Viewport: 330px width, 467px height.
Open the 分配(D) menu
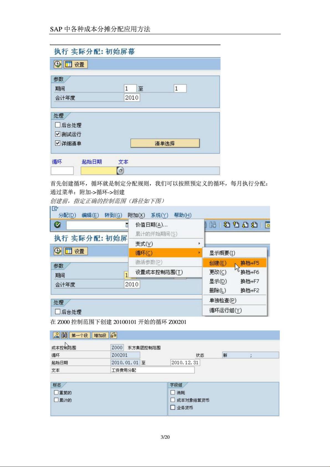(67, 215)
